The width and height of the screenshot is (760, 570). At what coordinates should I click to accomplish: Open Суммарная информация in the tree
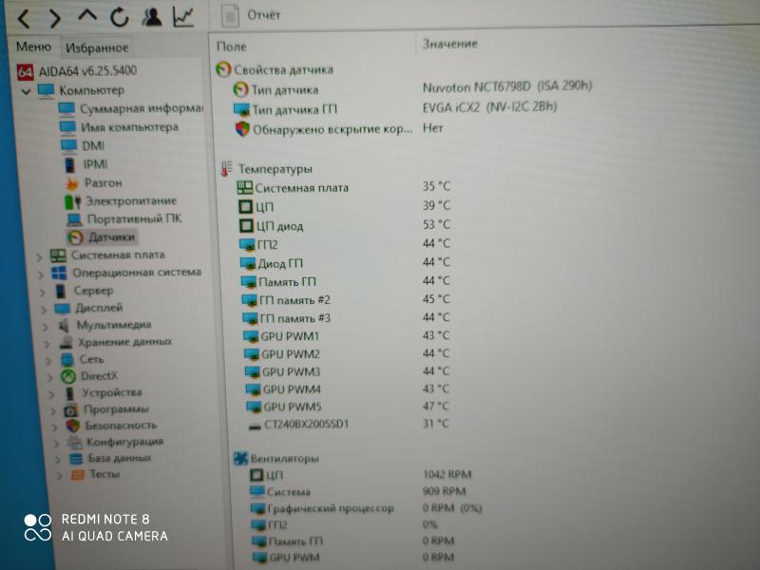pyautogui.click(x=141, y=109)
